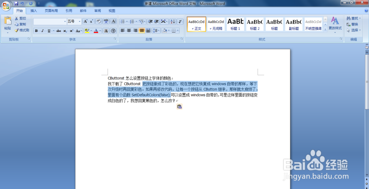Click the Paste (粘贴) clipboard icon

[7, 21]
